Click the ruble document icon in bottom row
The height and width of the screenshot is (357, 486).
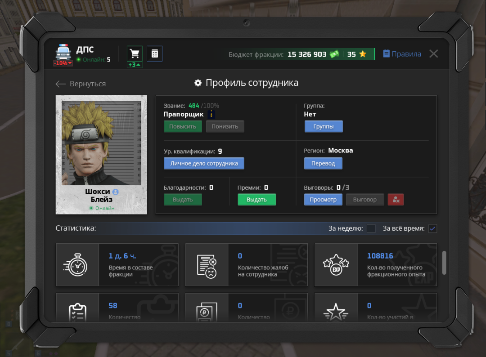click(207, 312)
